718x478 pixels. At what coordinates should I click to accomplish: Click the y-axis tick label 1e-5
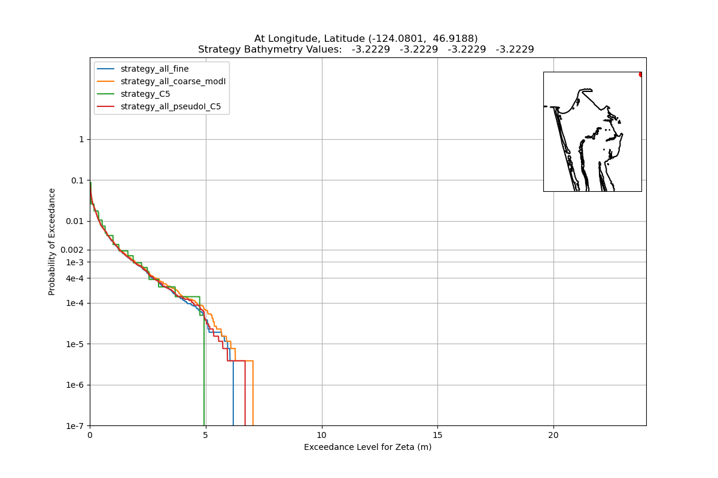point(75,344)
